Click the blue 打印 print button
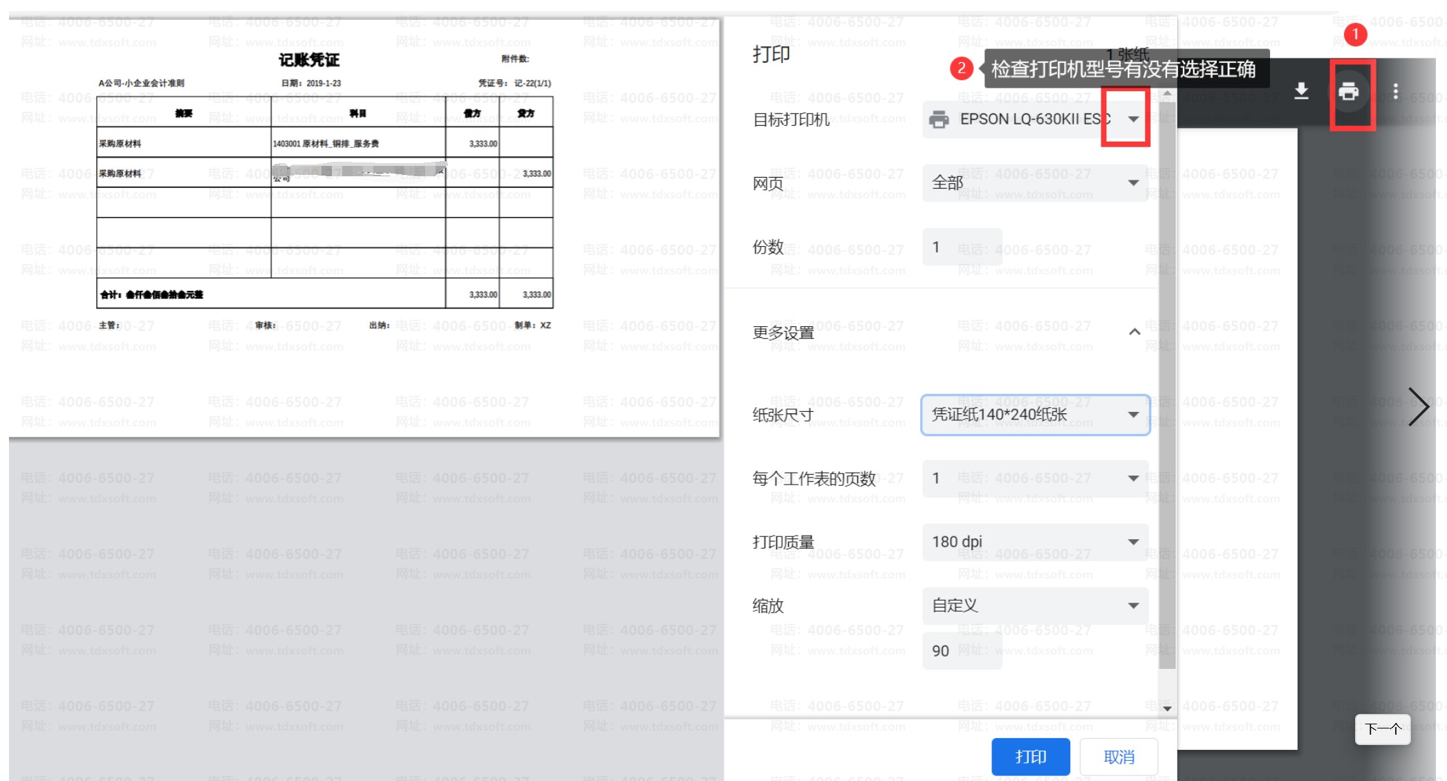Image resolution: width=1447 pixels, height=781 pixels. point(1030,757)
